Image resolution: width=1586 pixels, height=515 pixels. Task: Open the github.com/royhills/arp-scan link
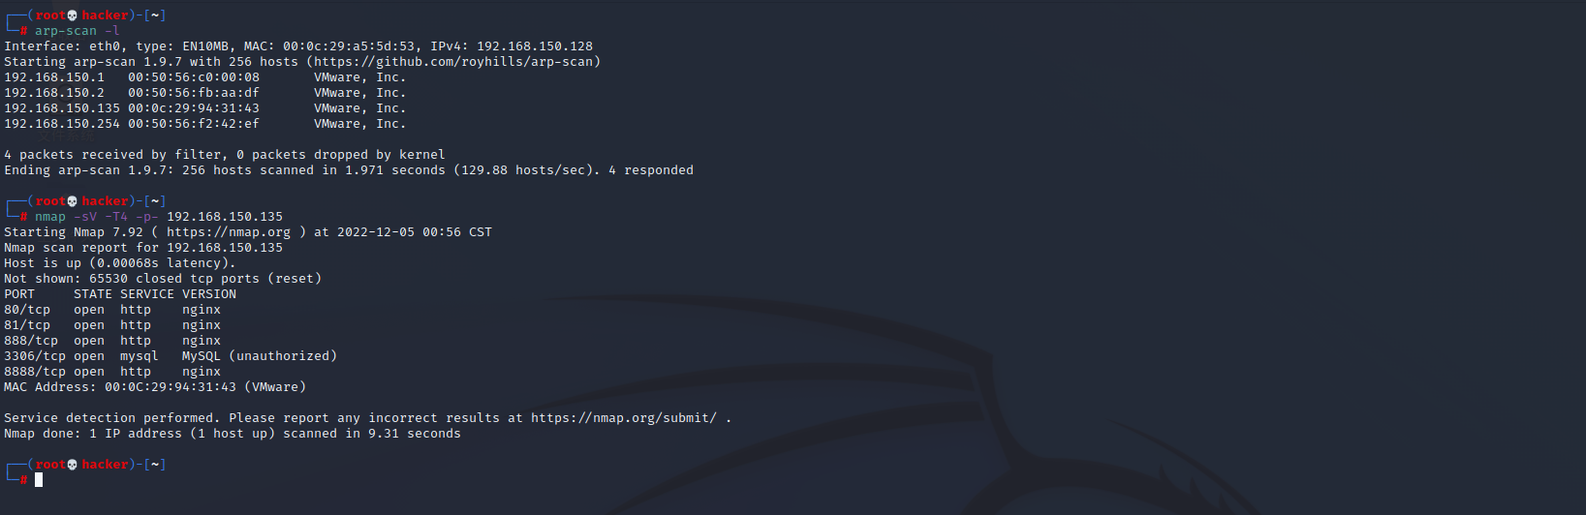(453, 62)
